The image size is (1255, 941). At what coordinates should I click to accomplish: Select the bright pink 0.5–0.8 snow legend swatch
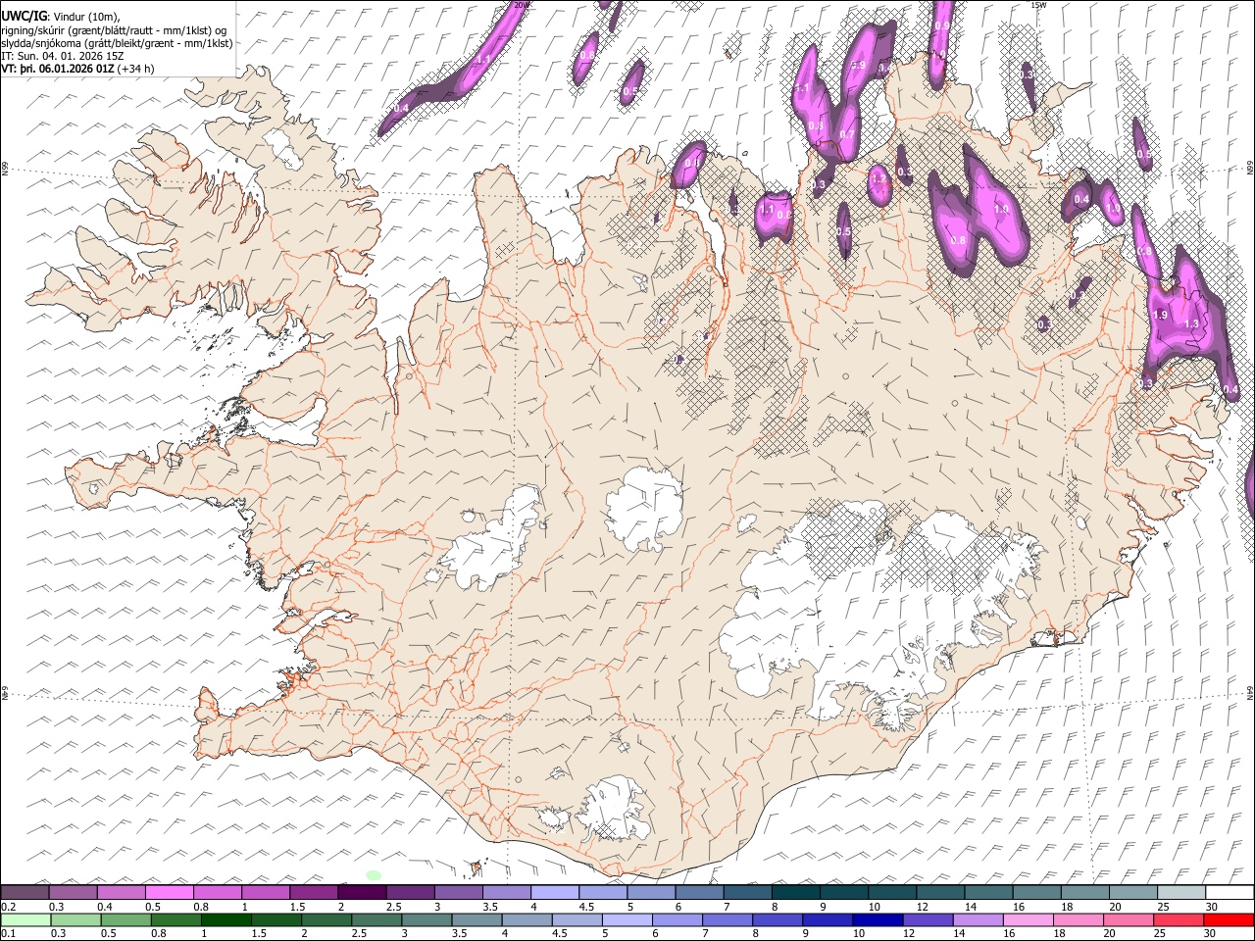pos(170,892)
